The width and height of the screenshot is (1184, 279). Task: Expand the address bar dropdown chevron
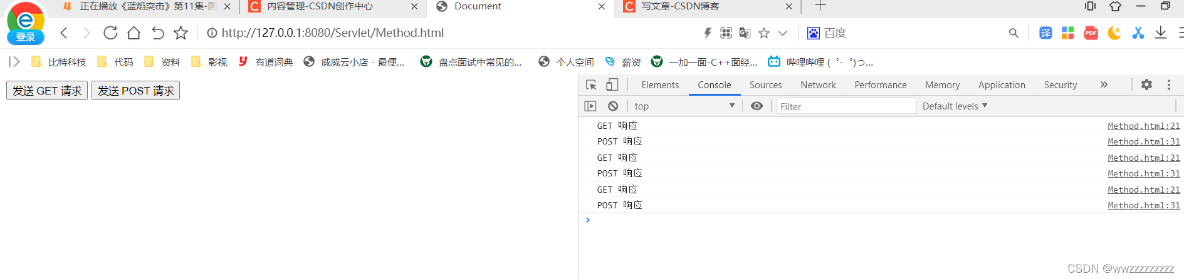tap(782, 33)
